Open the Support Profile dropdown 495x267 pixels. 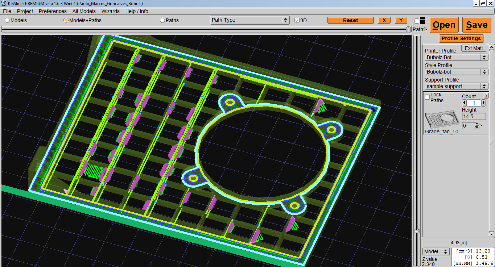coord(457,86)
